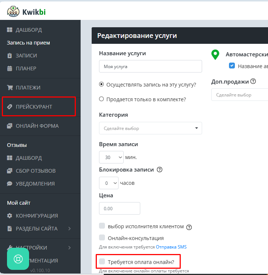268x275 pixels.
Task: Click help icon beside Блокировка записи
Action: pyautogui.click(x=159, y=170)
